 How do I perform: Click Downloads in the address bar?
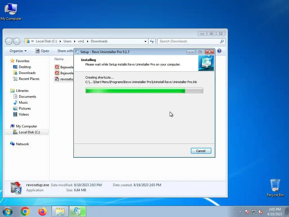click(x=99, y=41)
